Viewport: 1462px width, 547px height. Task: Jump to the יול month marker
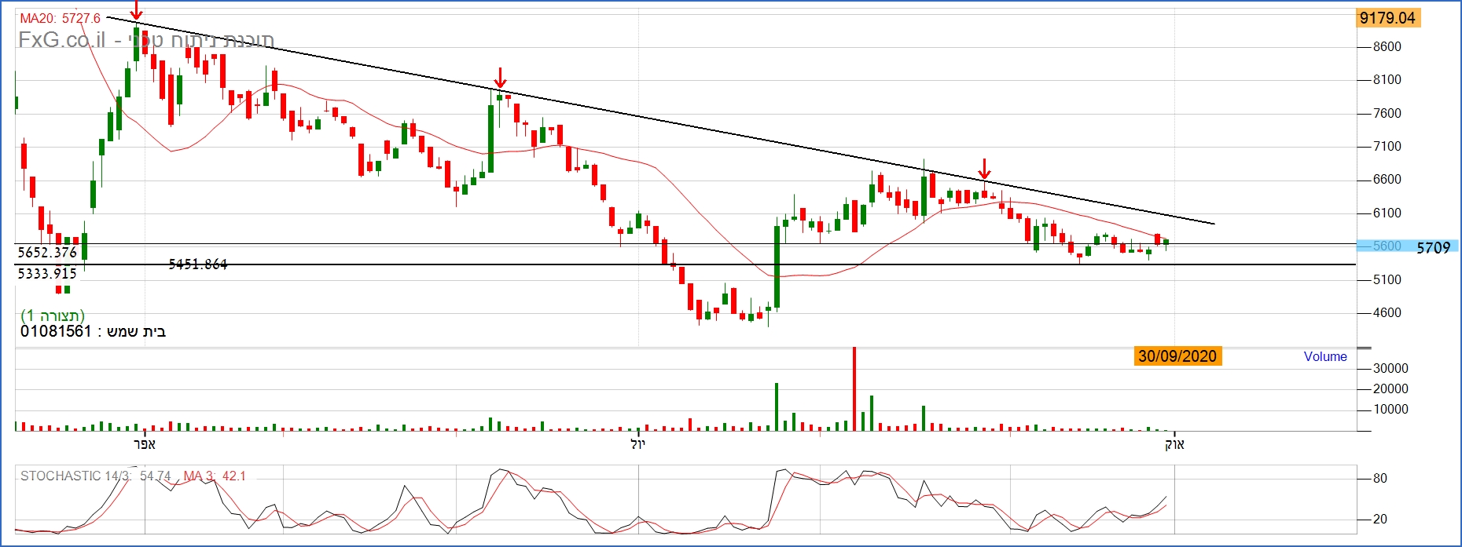[x=637, y=444]
